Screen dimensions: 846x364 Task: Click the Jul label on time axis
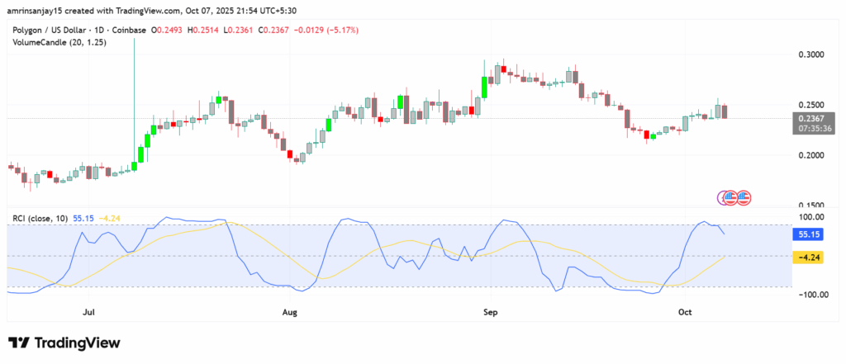tap(88, 313)
